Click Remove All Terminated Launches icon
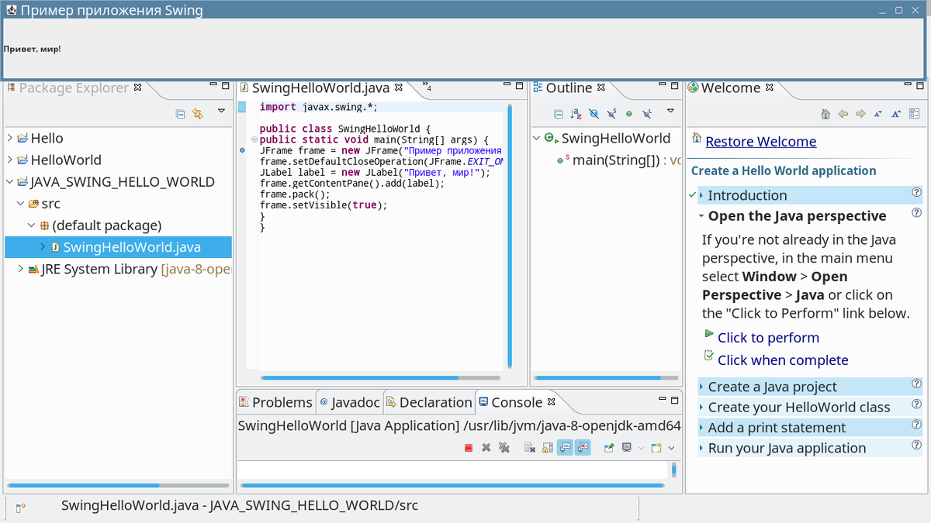Screen dimensions: 931x523 504,448
